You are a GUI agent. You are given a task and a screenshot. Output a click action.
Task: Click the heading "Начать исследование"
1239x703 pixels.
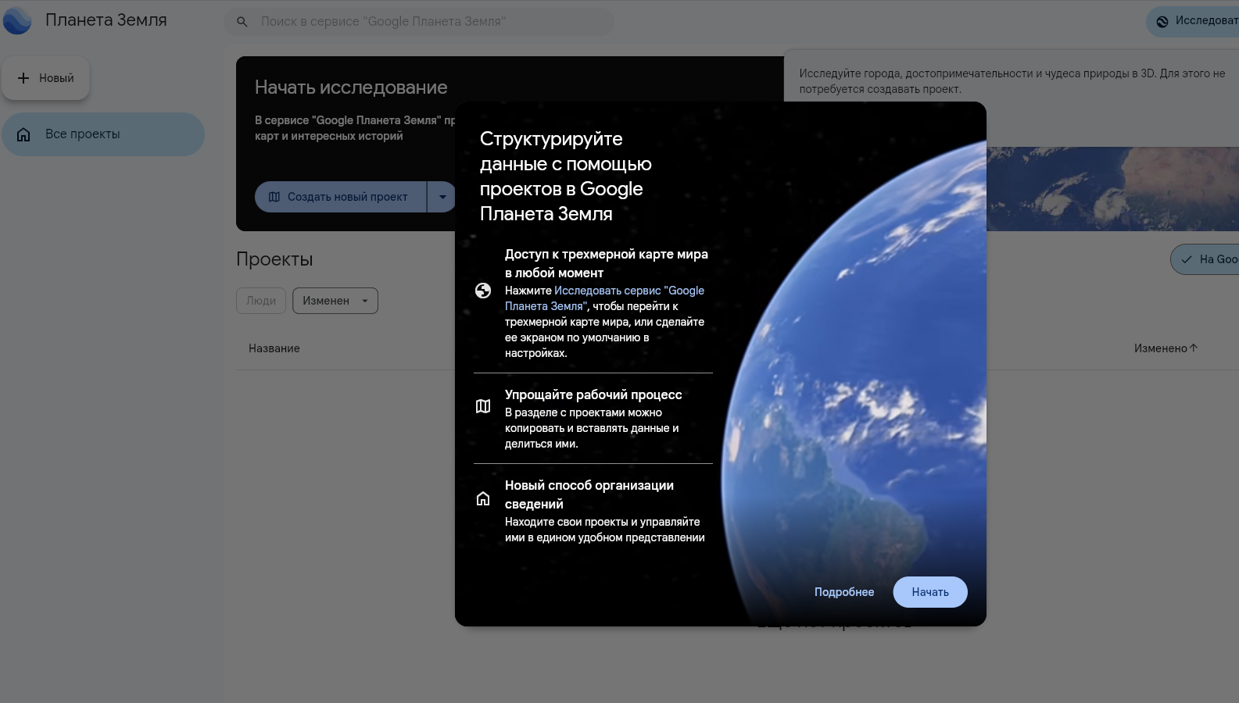click(351, 87)
